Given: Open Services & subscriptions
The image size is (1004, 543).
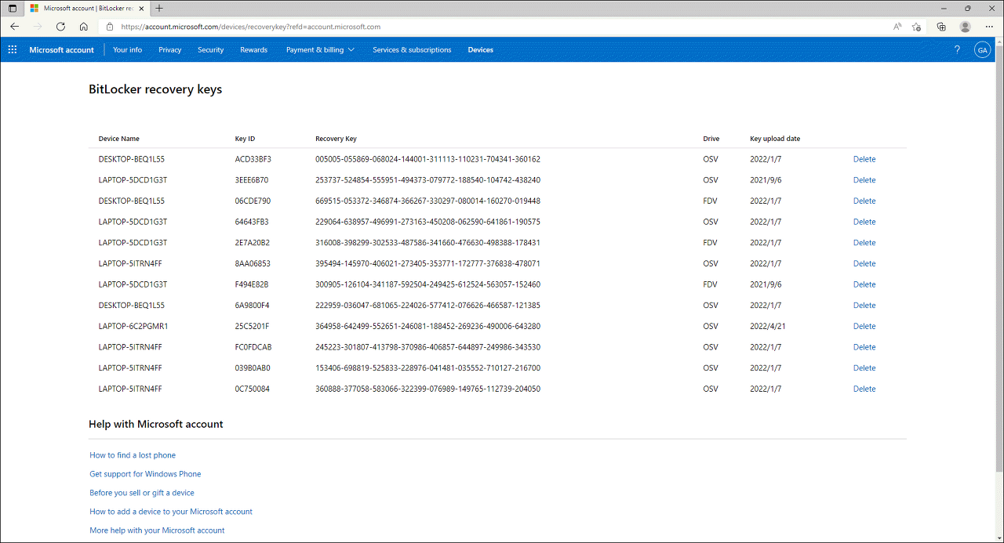Looking at the screenshot, I should 412,49.
